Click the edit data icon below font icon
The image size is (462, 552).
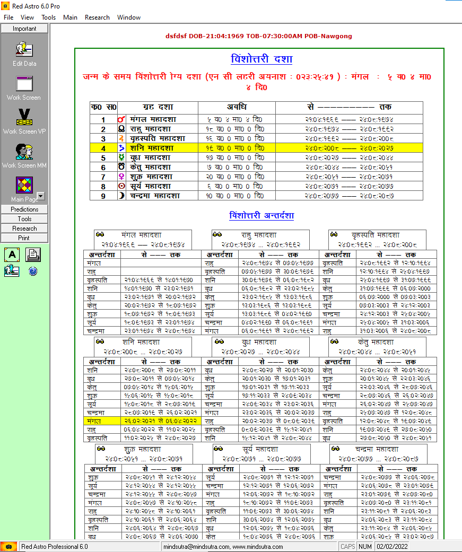[12, 271]
